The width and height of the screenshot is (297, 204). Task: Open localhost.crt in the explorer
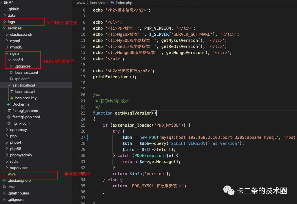pos(25,92)
